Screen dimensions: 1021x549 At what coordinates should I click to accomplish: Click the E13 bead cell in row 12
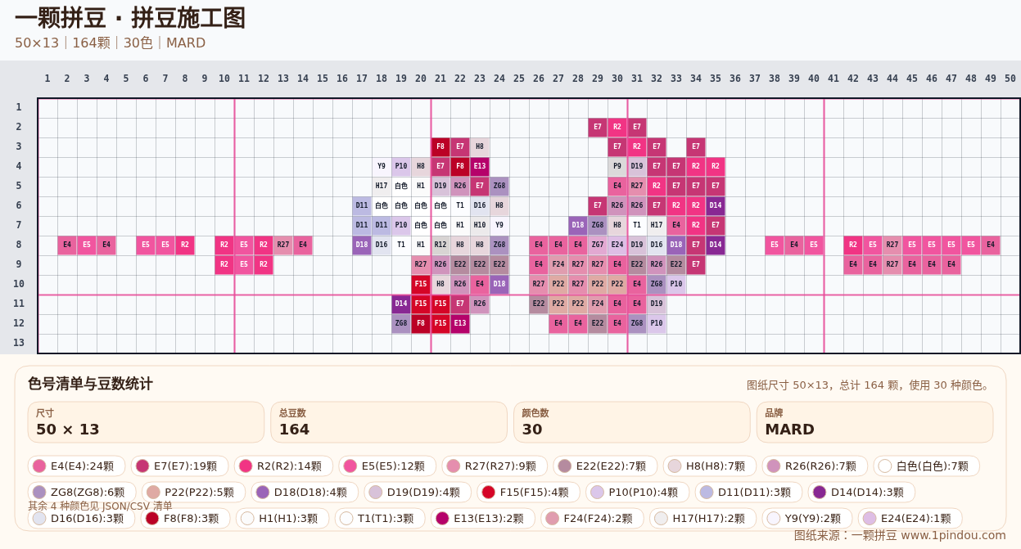460,324
